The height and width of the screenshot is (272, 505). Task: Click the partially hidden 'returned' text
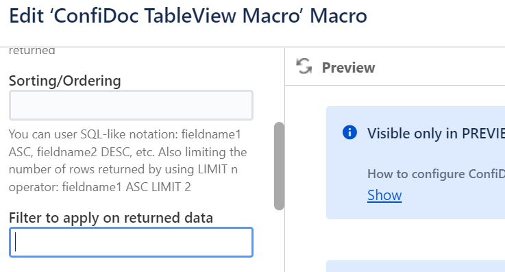click(32, 51)
